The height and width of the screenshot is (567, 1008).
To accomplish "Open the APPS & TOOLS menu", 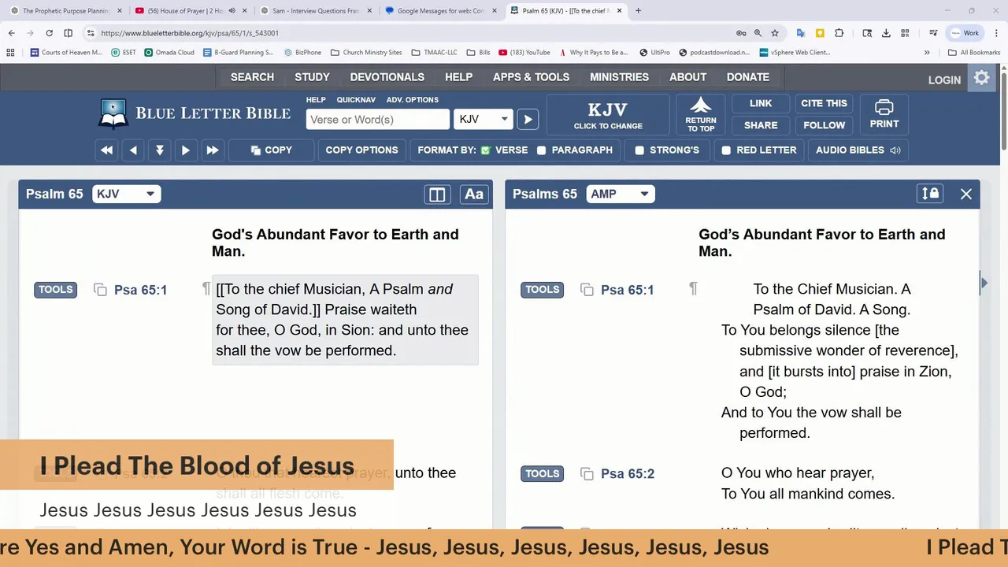I will click(x=531, y=77).
